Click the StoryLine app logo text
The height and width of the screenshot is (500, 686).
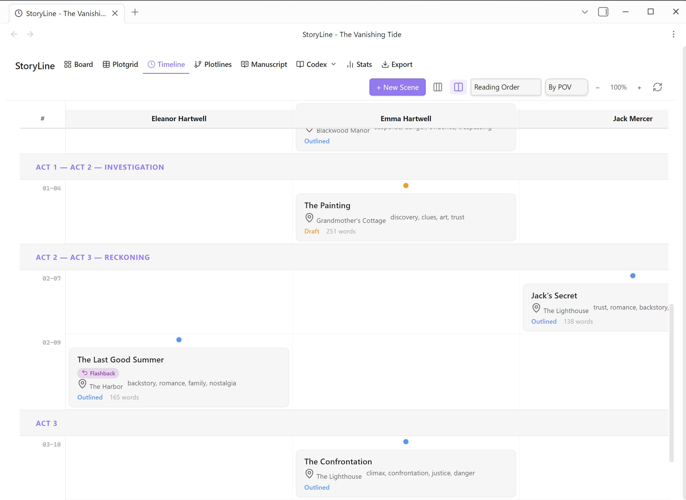click(x=35, y=66)
